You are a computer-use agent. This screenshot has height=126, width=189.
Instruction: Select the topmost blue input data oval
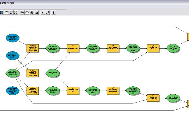(x=13, y=39)
